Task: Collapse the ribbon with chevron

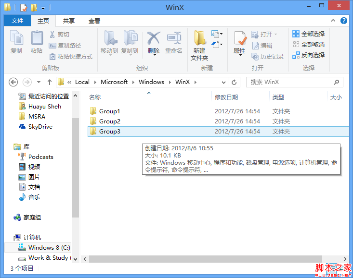Action: click(x=333, y=21)
